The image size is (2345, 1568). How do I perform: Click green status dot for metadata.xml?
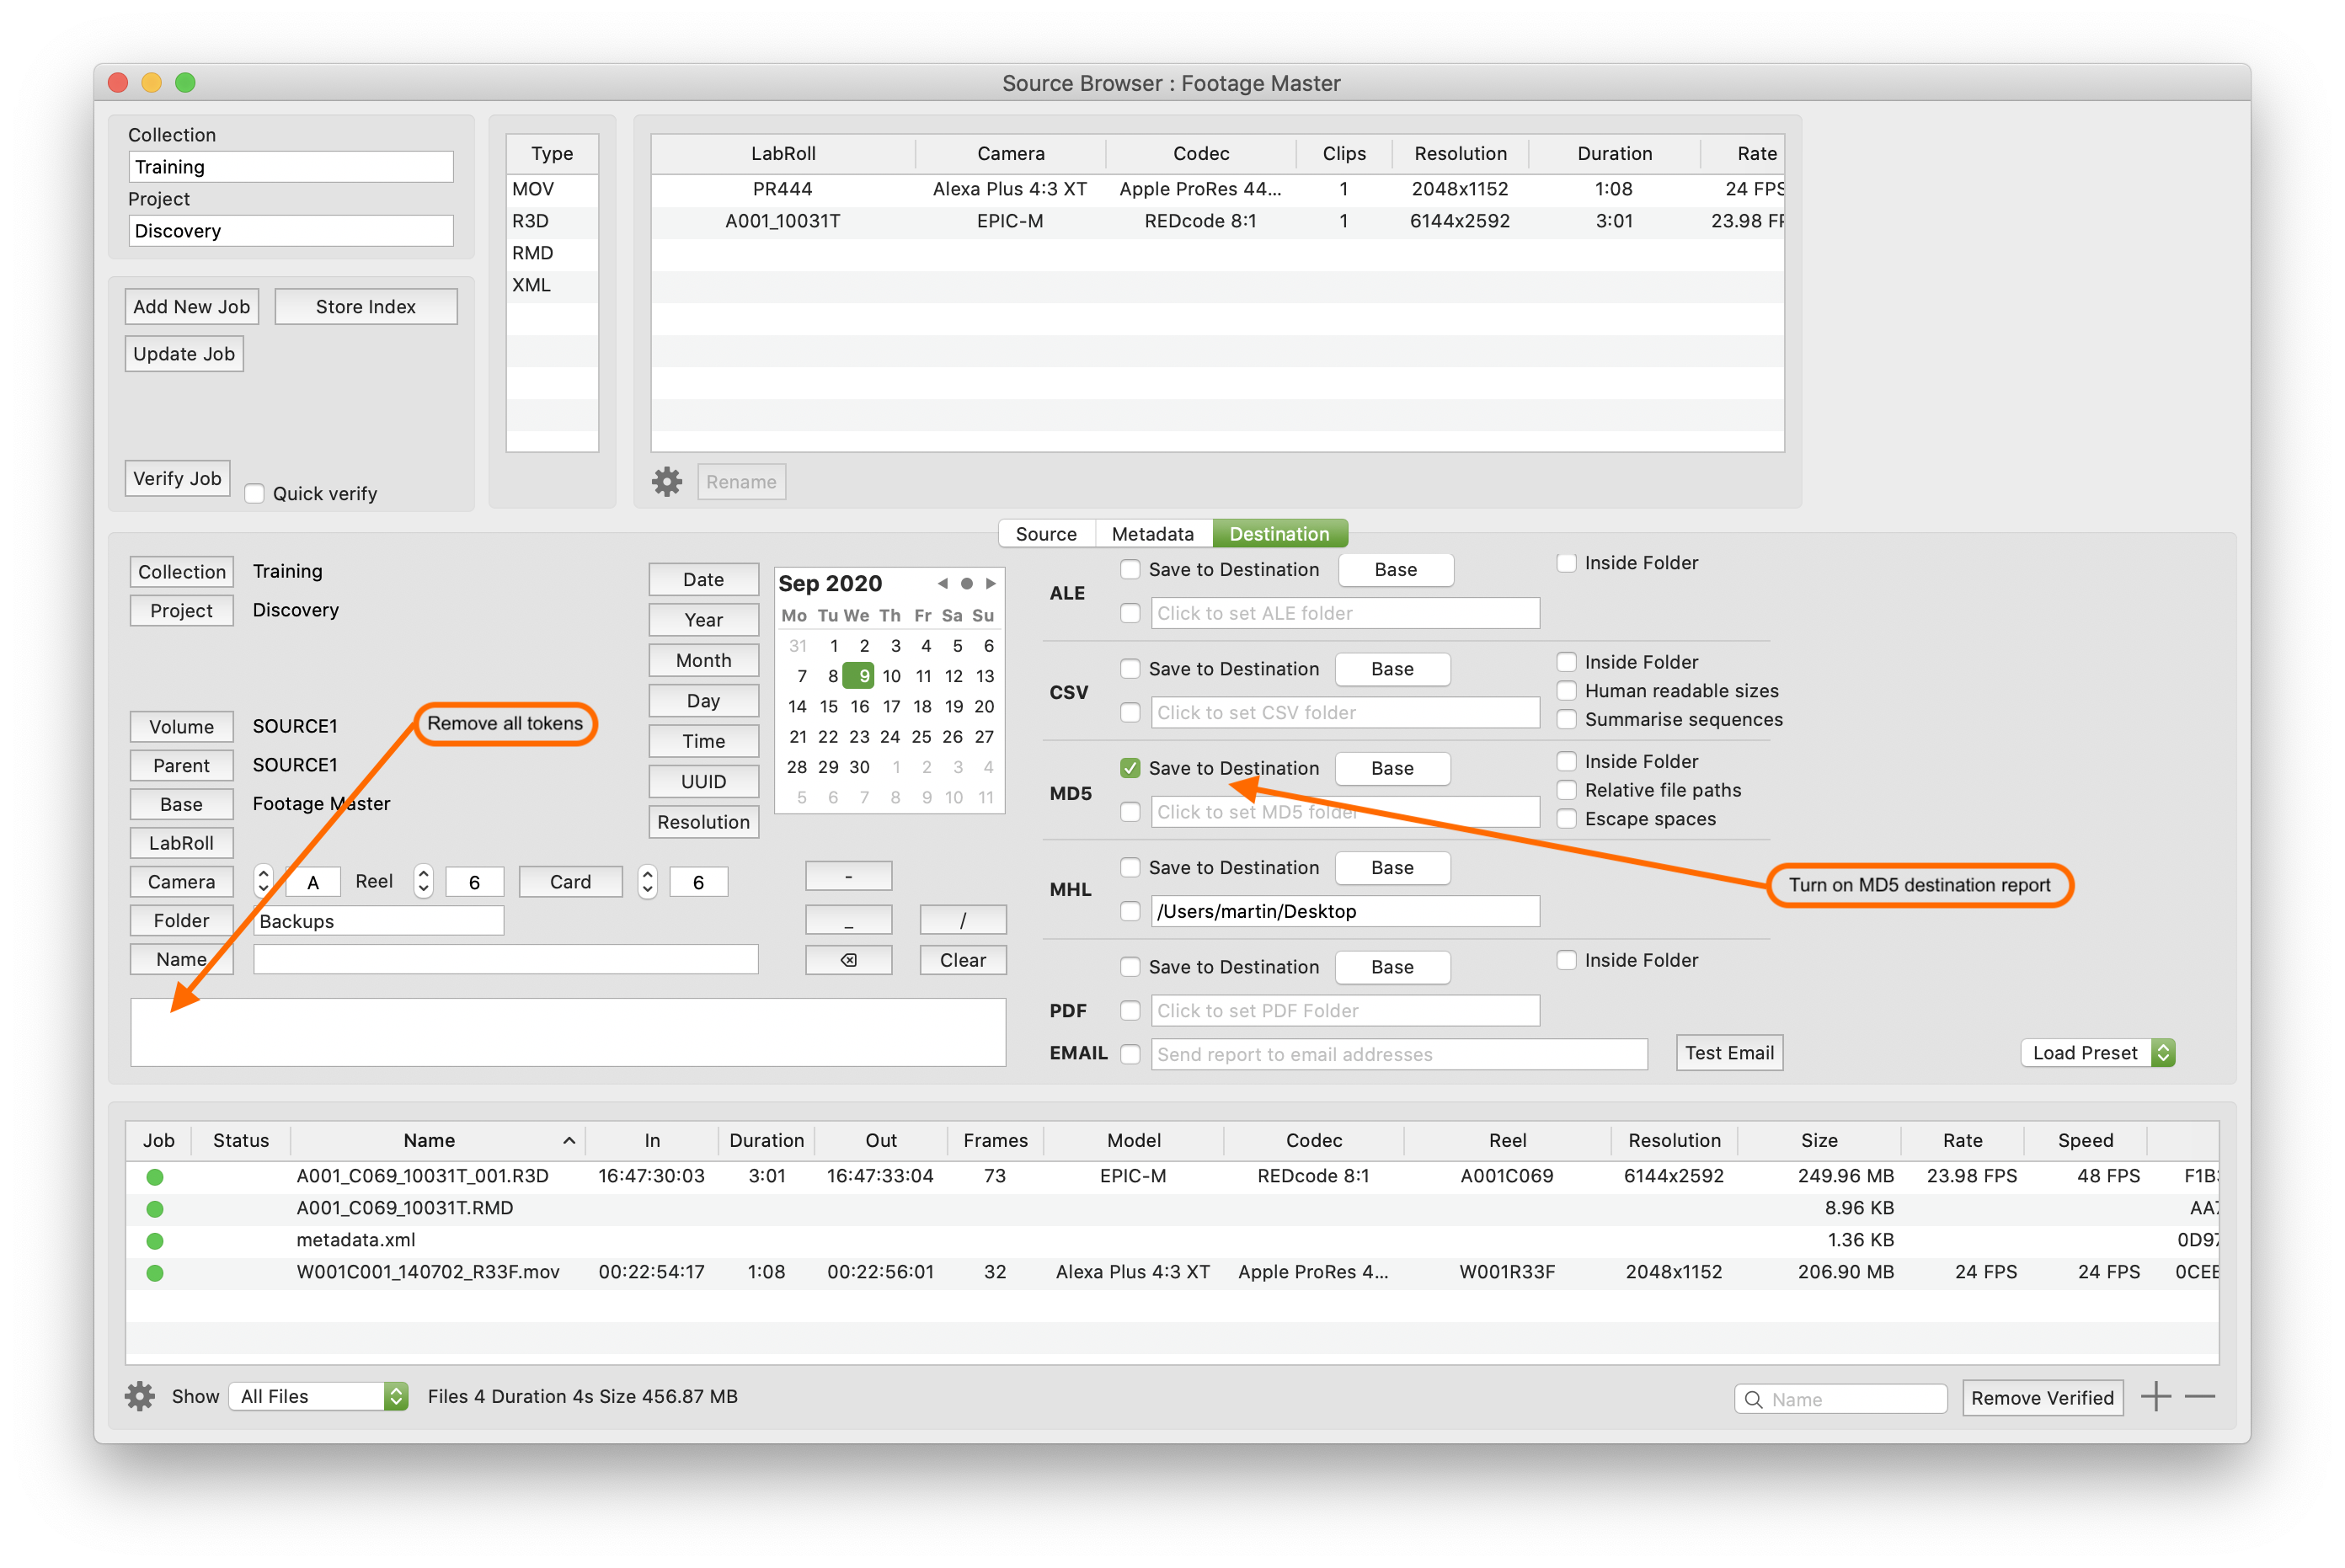pos(155,1241)
